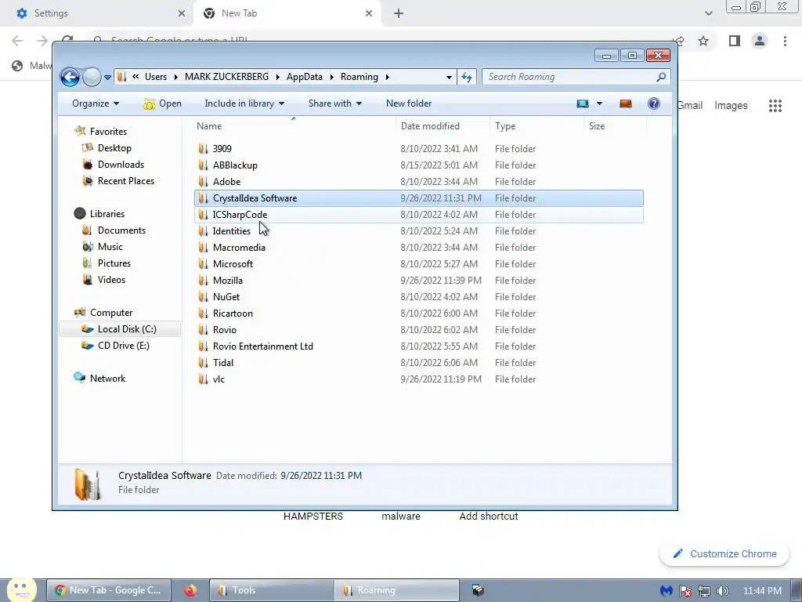This screenshot has width=802, height=602.
Task: Select Libraries in the navigation pane
Action: pos(107,214)
